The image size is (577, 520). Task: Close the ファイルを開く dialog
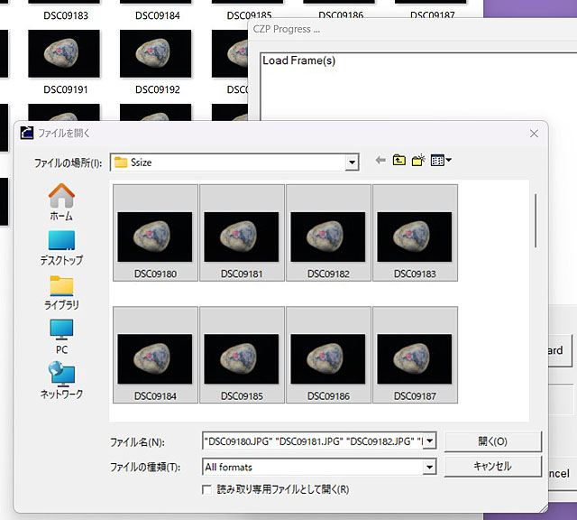[534, 133]
